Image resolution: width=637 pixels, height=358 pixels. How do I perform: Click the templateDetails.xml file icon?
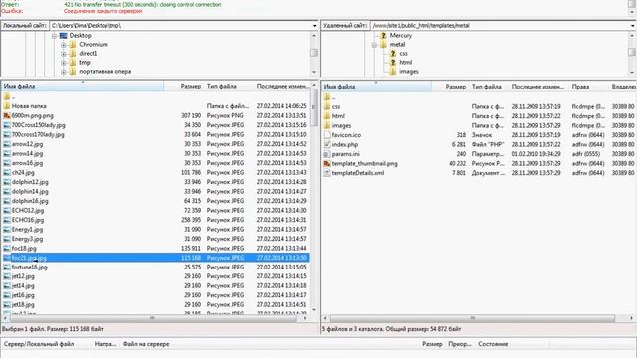(327, 173)
